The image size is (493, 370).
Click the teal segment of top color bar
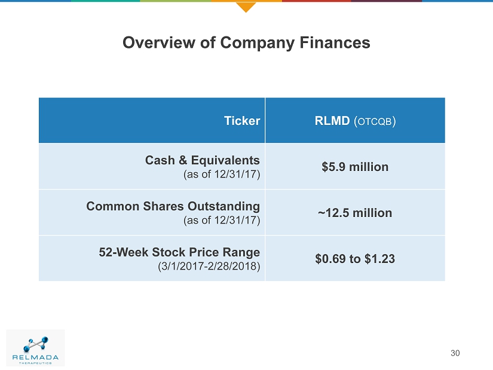point(105,1)
